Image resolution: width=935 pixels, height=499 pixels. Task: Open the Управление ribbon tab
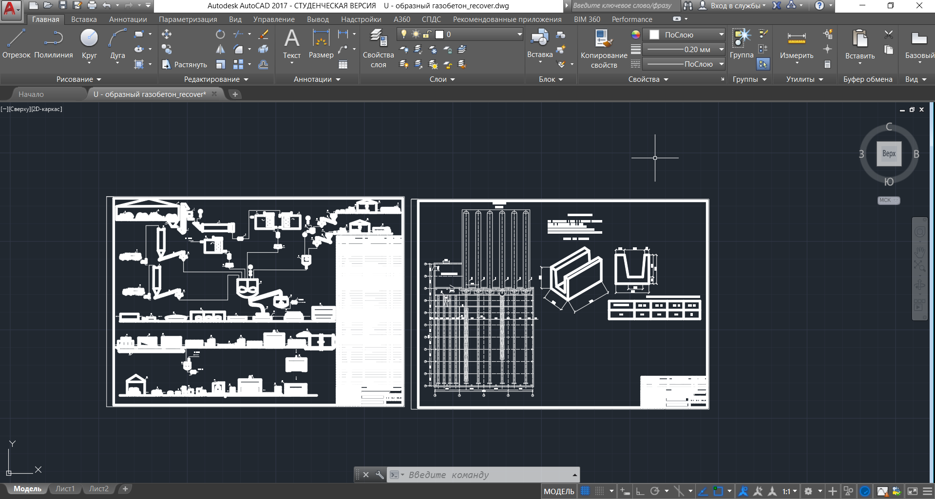[x=274, y=19]
